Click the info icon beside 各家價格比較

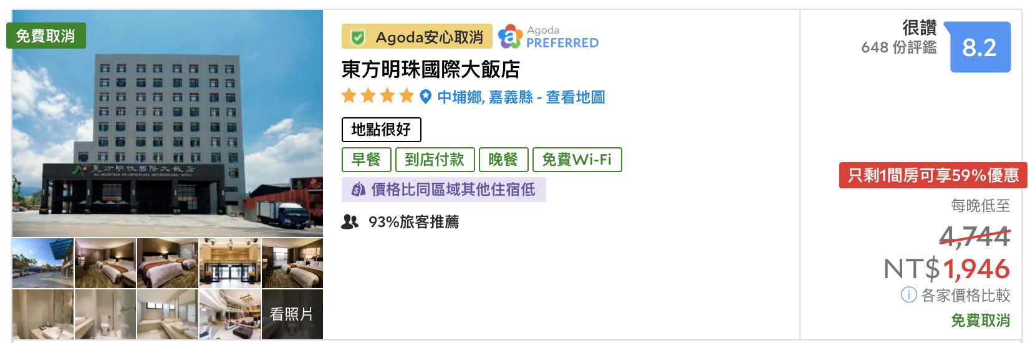coord(908,295)
